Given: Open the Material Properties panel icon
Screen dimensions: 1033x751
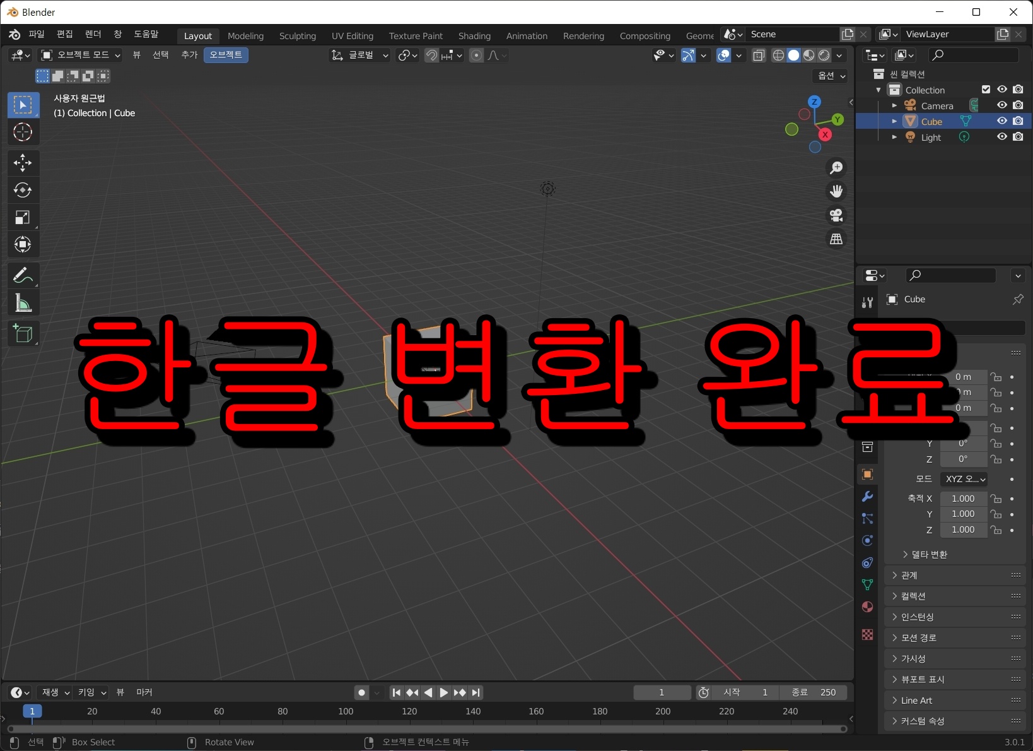Looking at the screenshot, I should pos(867,606).
